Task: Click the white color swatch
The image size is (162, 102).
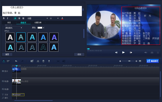Action: coord(40,28)
